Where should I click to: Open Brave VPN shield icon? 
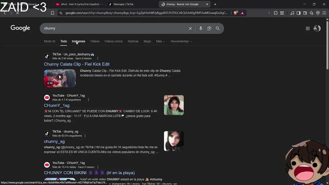point(318,13)
